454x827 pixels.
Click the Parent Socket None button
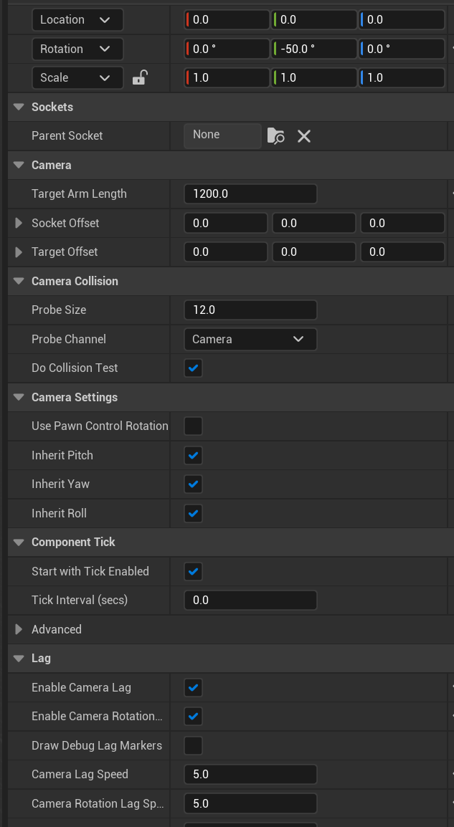222,135
